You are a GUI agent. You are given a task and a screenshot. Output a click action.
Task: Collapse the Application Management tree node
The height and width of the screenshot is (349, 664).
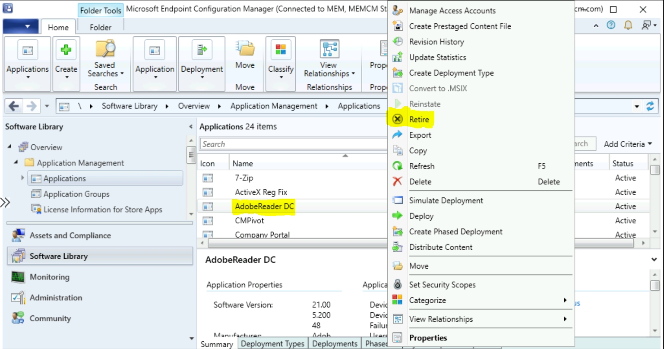coord(15,163)
